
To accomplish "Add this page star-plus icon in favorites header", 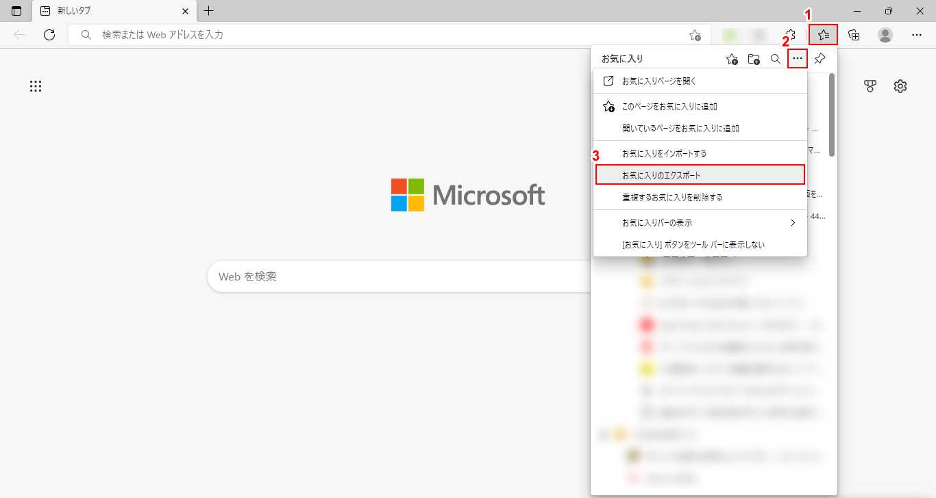I will point(732,59).
